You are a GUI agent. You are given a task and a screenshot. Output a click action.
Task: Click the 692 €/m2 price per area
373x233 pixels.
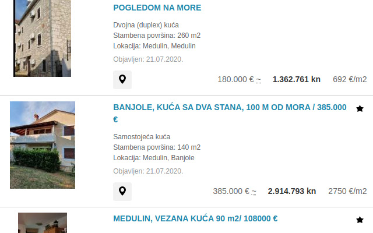click(x=350, y=79)
